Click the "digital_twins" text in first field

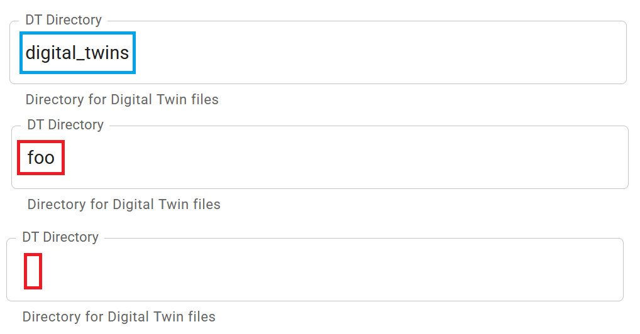tap(77, 53)
